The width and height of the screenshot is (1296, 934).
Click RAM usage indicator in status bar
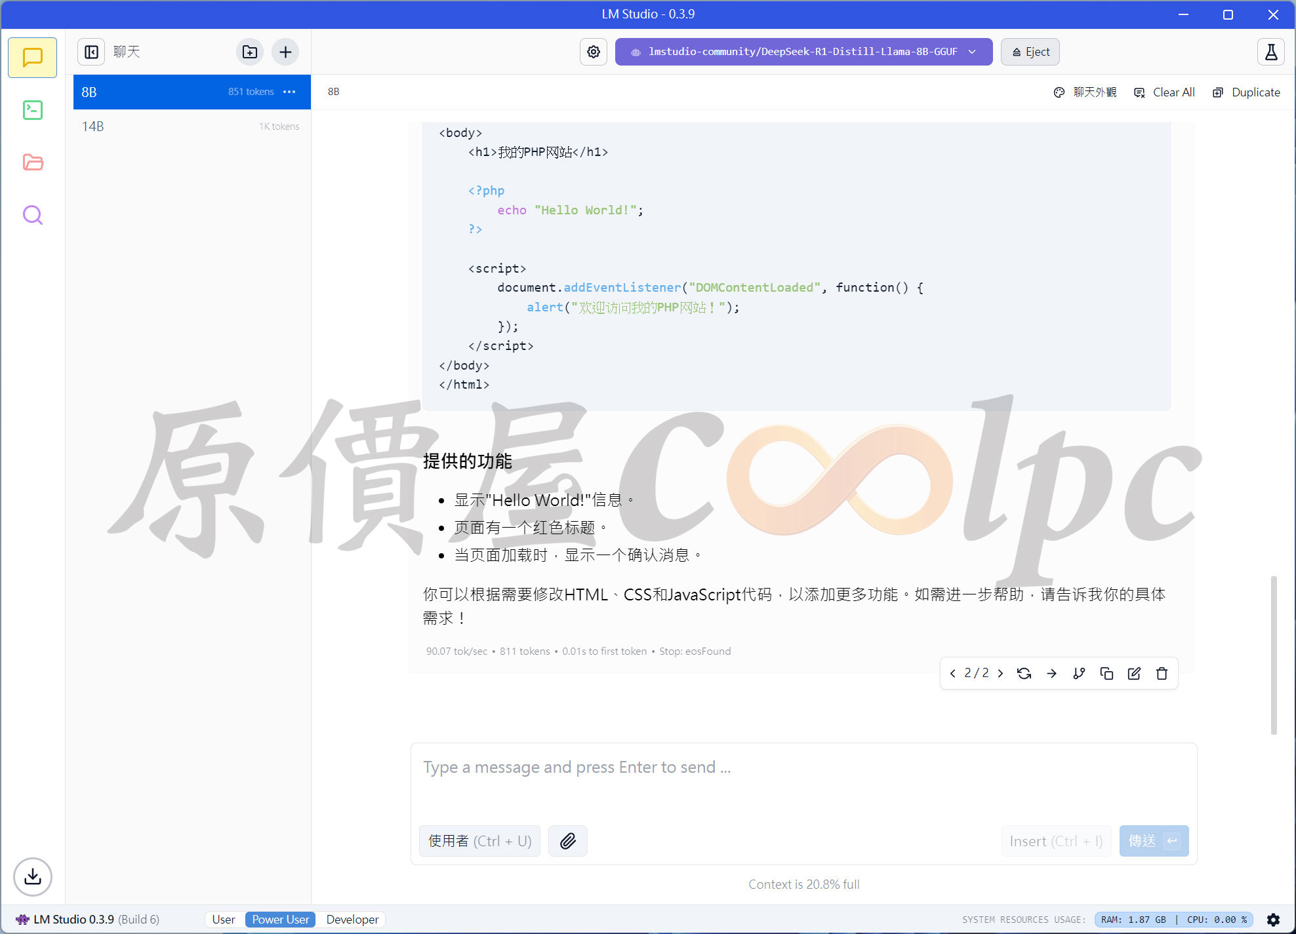1133,920
